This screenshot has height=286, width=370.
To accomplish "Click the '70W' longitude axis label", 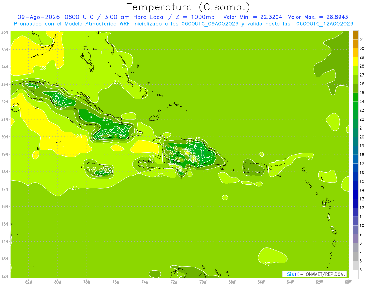I will point(203,282).
